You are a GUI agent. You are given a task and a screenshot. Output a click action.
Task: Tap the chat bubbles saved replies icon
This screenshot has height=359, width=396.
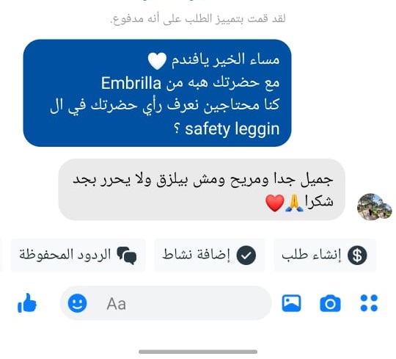coord(127,255)
